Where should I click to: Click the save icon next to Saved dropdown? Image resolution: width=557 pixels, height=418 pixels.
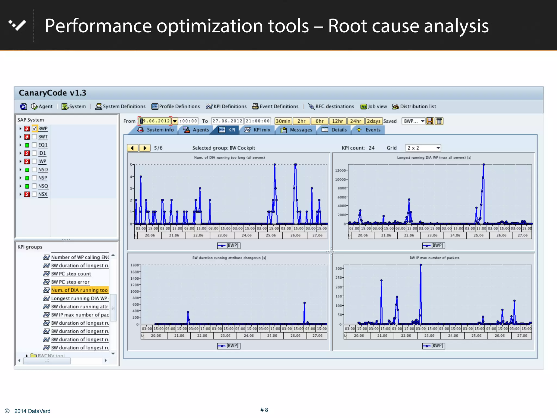pyautogui.click(x=430, y=121)
